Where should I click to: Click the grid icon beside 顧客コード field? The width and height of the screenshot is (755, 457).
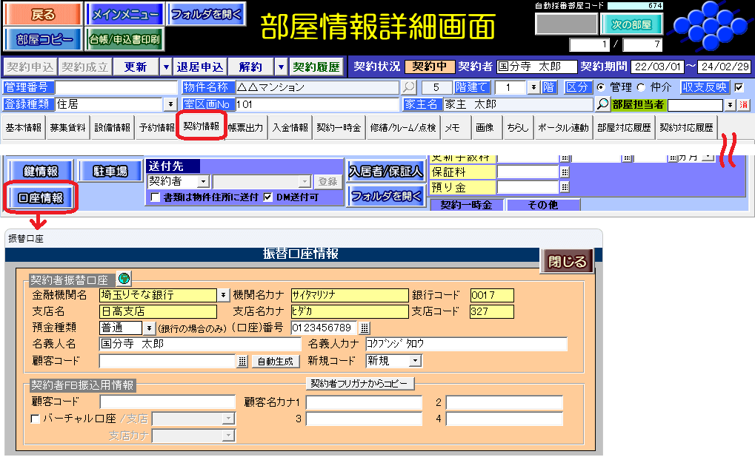tap(242, 362)
